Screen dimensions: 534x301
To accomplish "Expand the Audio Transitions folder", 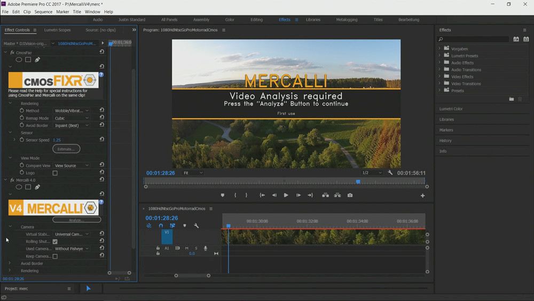I will 439,70.
